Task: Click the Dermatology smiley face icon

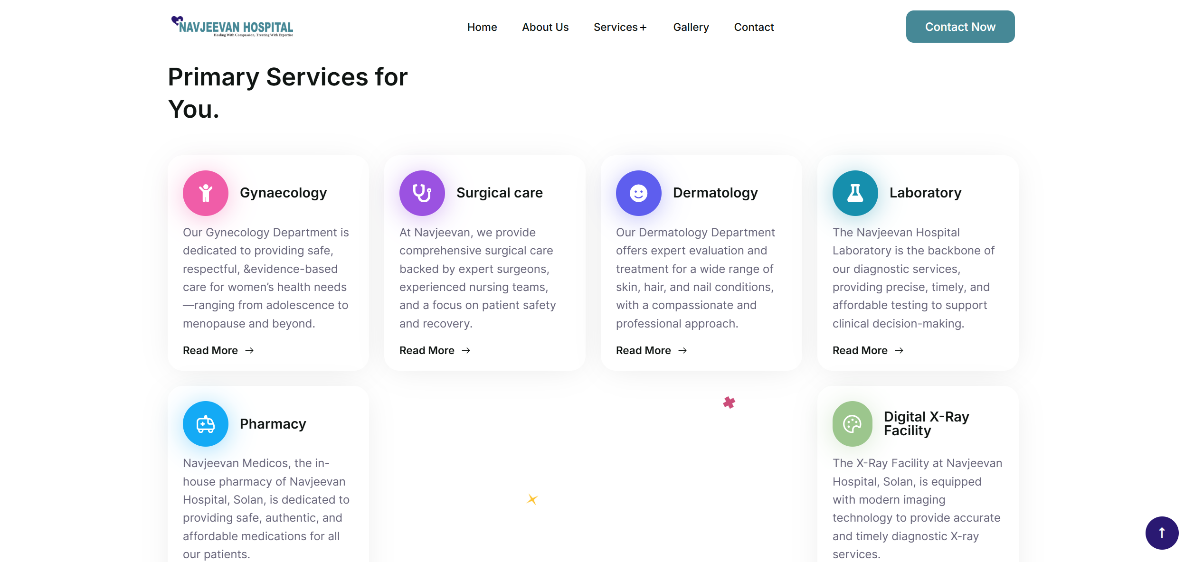Action: coord(638,193)
